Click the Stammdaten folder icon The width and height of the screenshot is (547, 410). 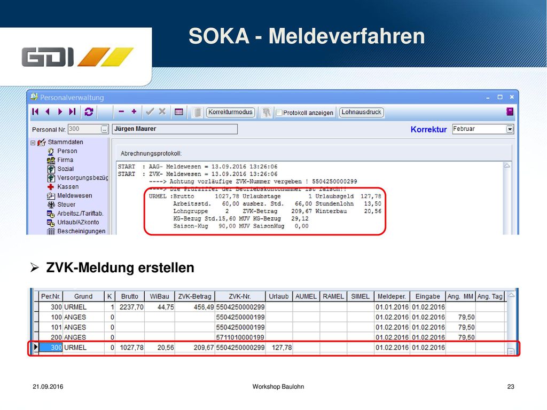pyautogui.click(x=42, y=142)
